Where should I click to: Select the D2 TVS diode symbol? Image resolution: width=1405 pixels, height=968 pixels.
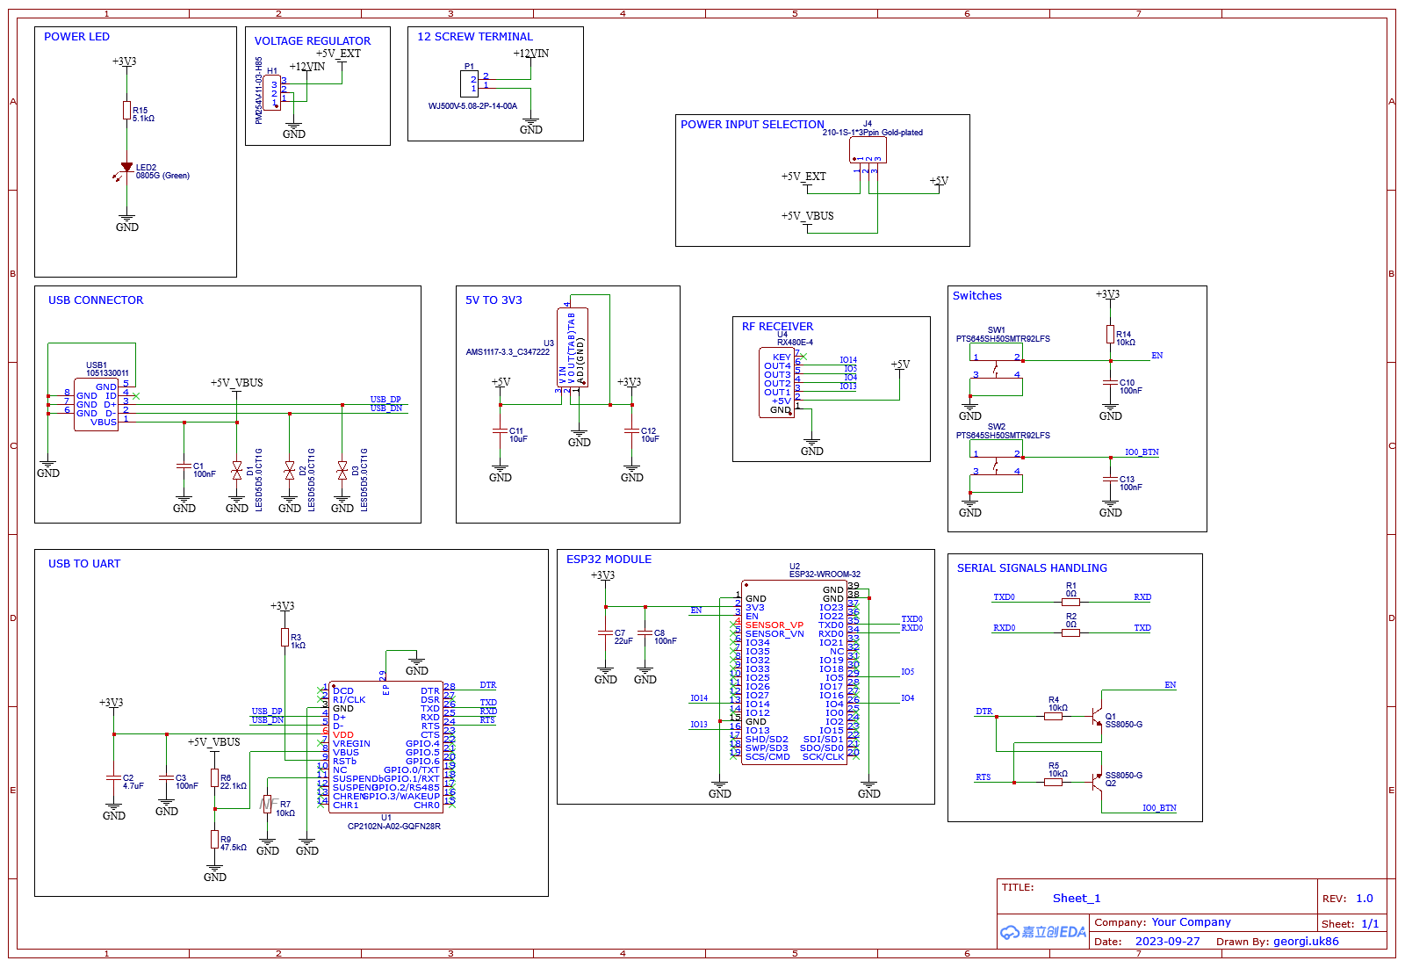pyautogui.click(x=289, y=470)
